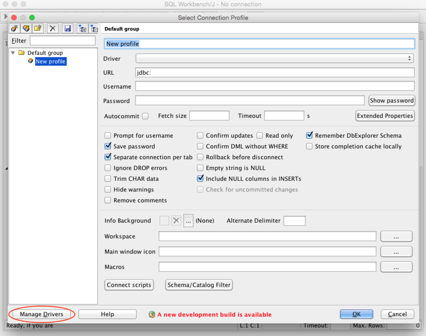Enable Hide warnings checkbox
The height and width of the screenshot is (336, 426).
[108, 189]
